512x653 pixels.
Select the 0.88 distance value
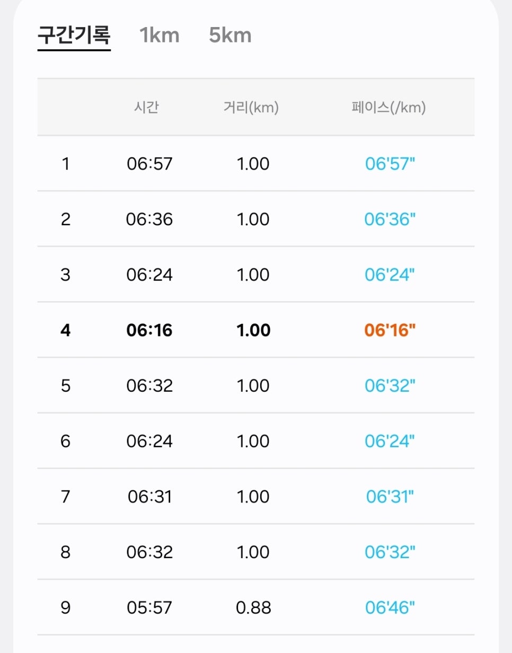(253, 607)
